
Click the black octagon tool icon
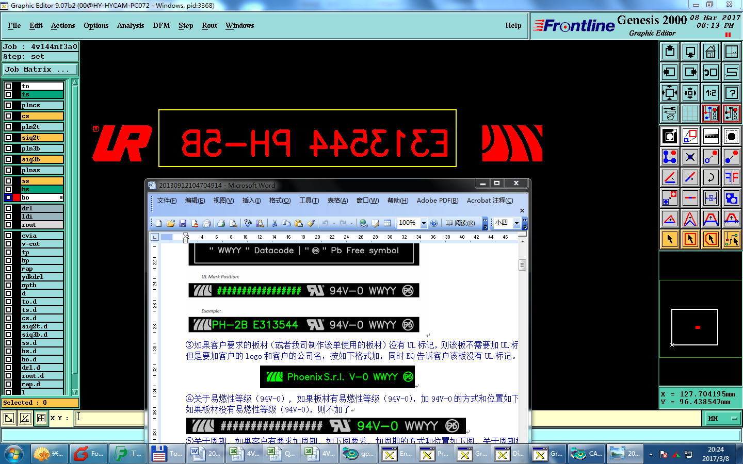click(732, 136)
